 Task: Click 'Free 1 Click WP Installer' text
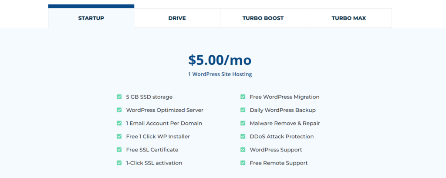tap(158, 137)
